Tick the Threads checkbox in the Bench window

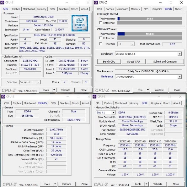point(100,44)
